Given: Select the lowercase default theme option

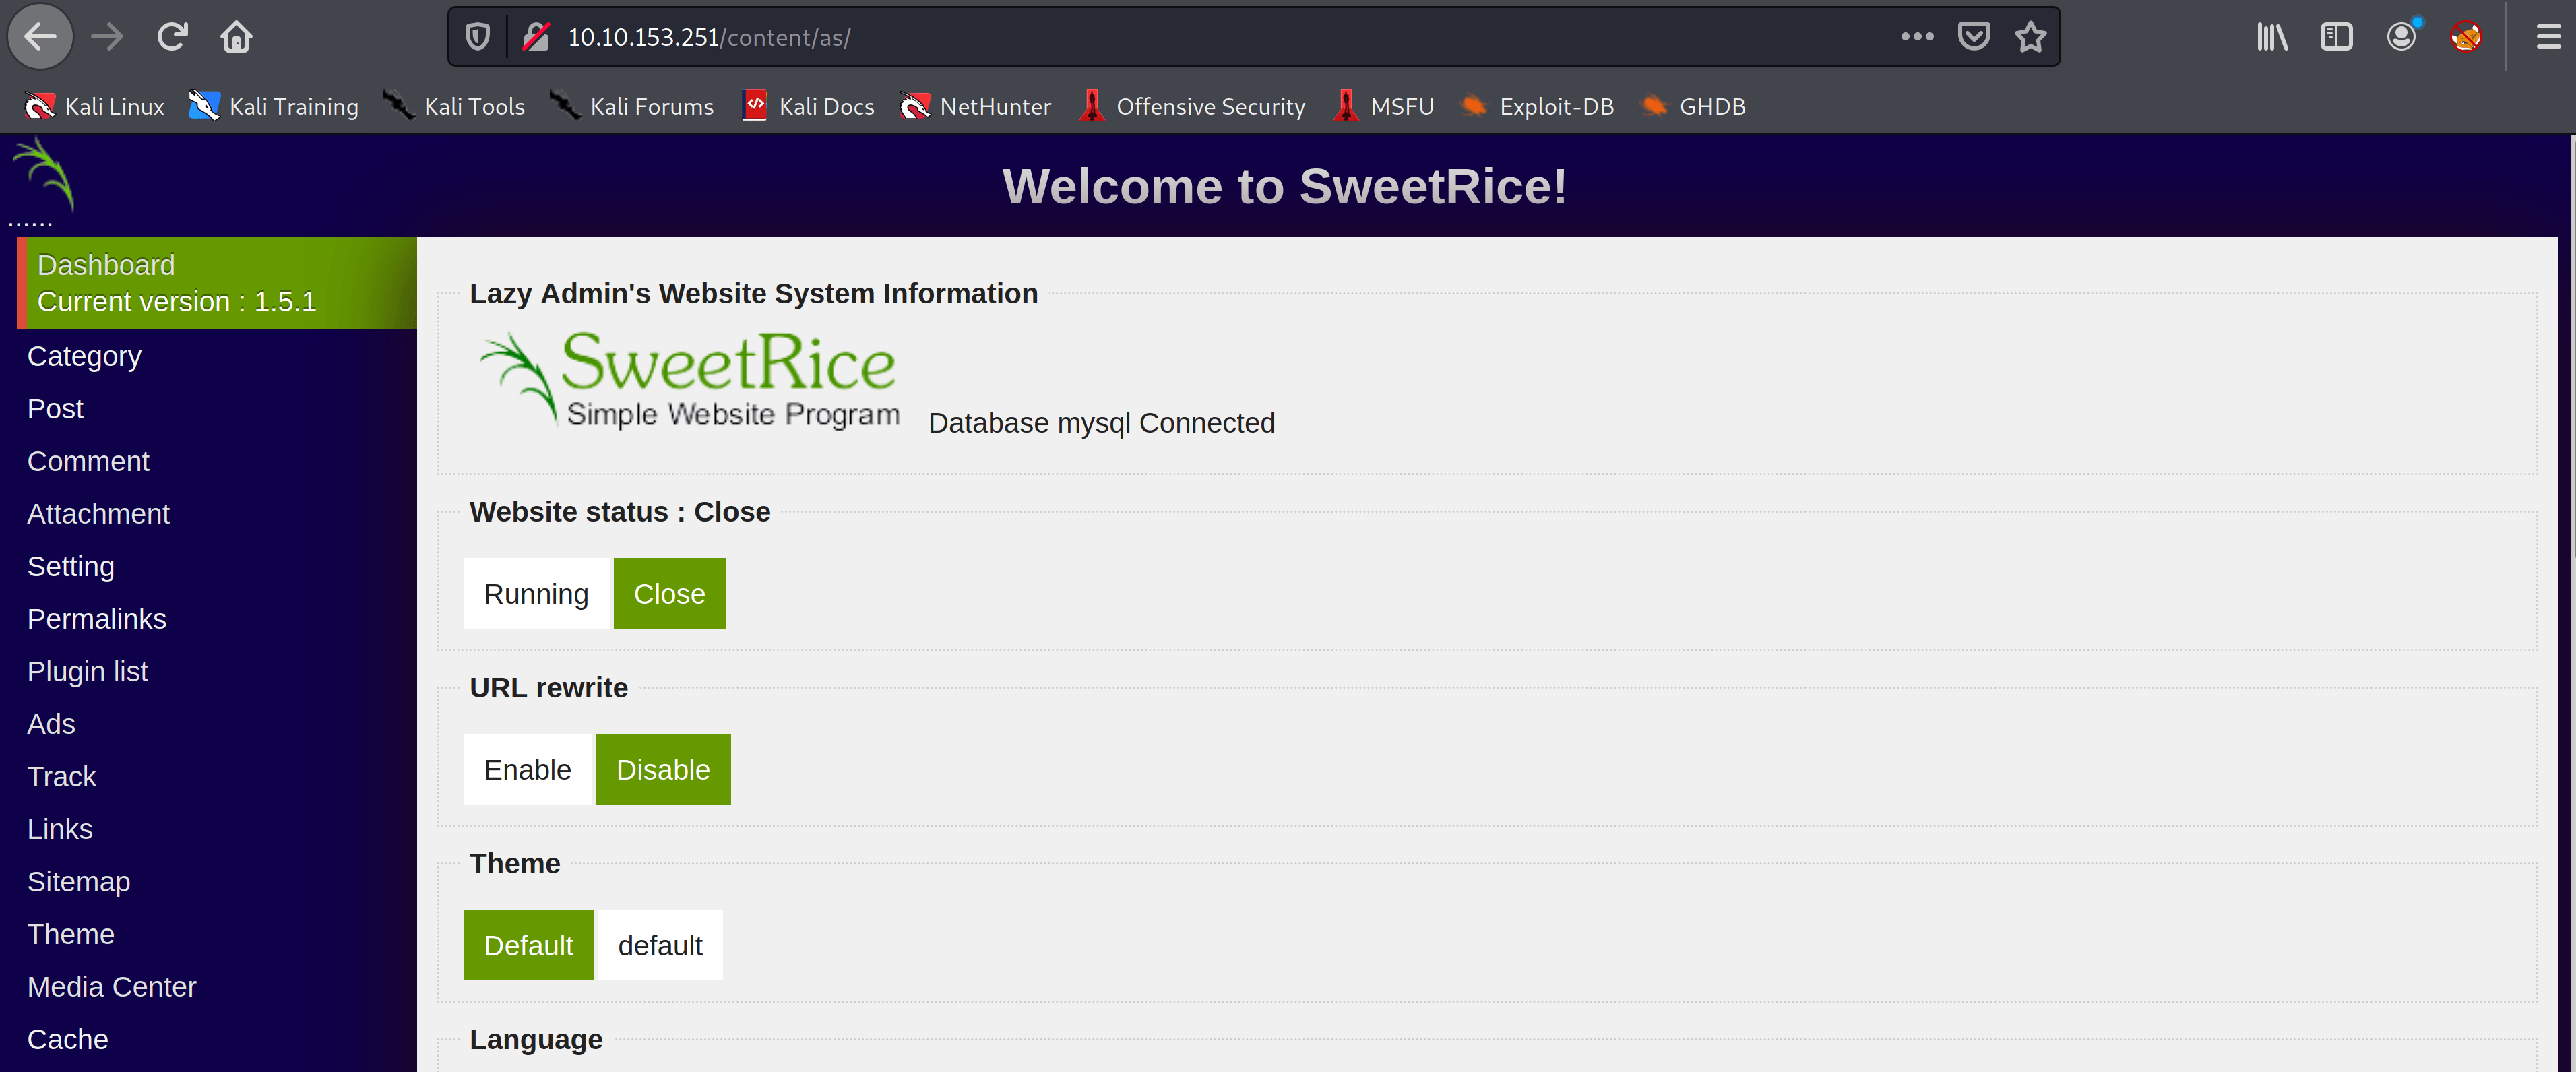Looking at the screenshot, I should click(660, 945).
